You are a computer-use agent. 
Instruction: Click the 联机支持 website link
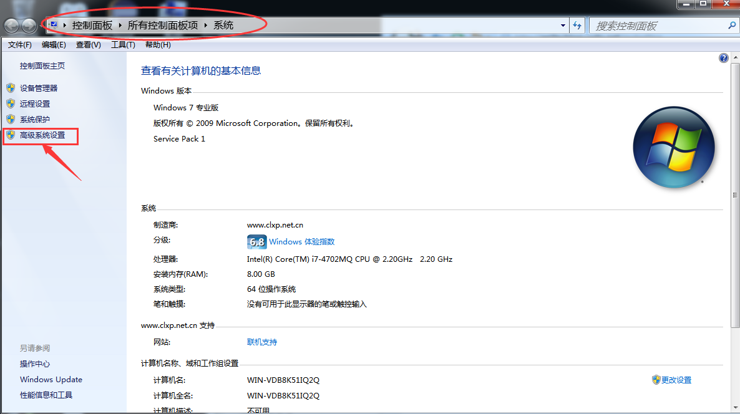point(262,342)
